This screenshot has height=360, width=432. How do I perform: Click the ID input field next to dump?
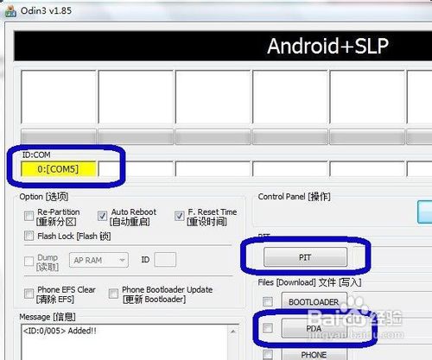(165, 260)
